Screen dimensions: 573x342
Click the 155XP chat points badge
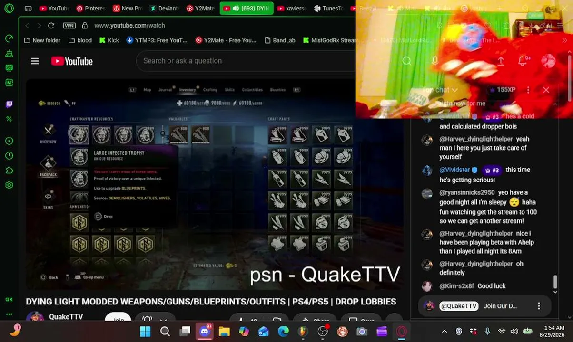point(503,90)
